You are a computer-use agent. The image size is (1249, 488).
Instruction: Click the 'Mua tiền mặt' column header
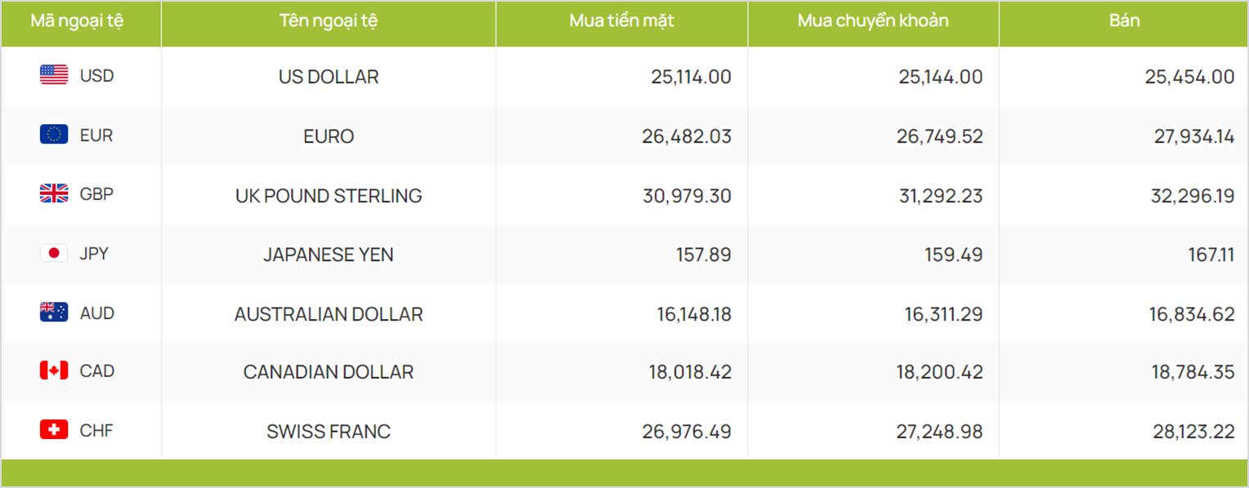coord(621,21)
